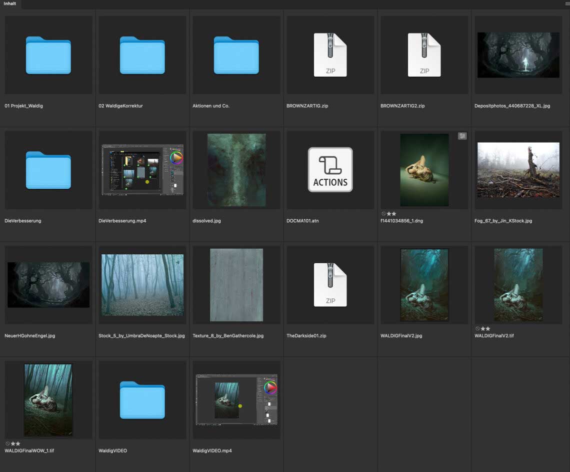Click the BROWNZARTIG.zip archive icon
The height and width of the screenshot is (472, 570).
[x=330, y=55]
